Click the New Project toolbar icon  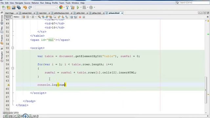coord(9,8)
